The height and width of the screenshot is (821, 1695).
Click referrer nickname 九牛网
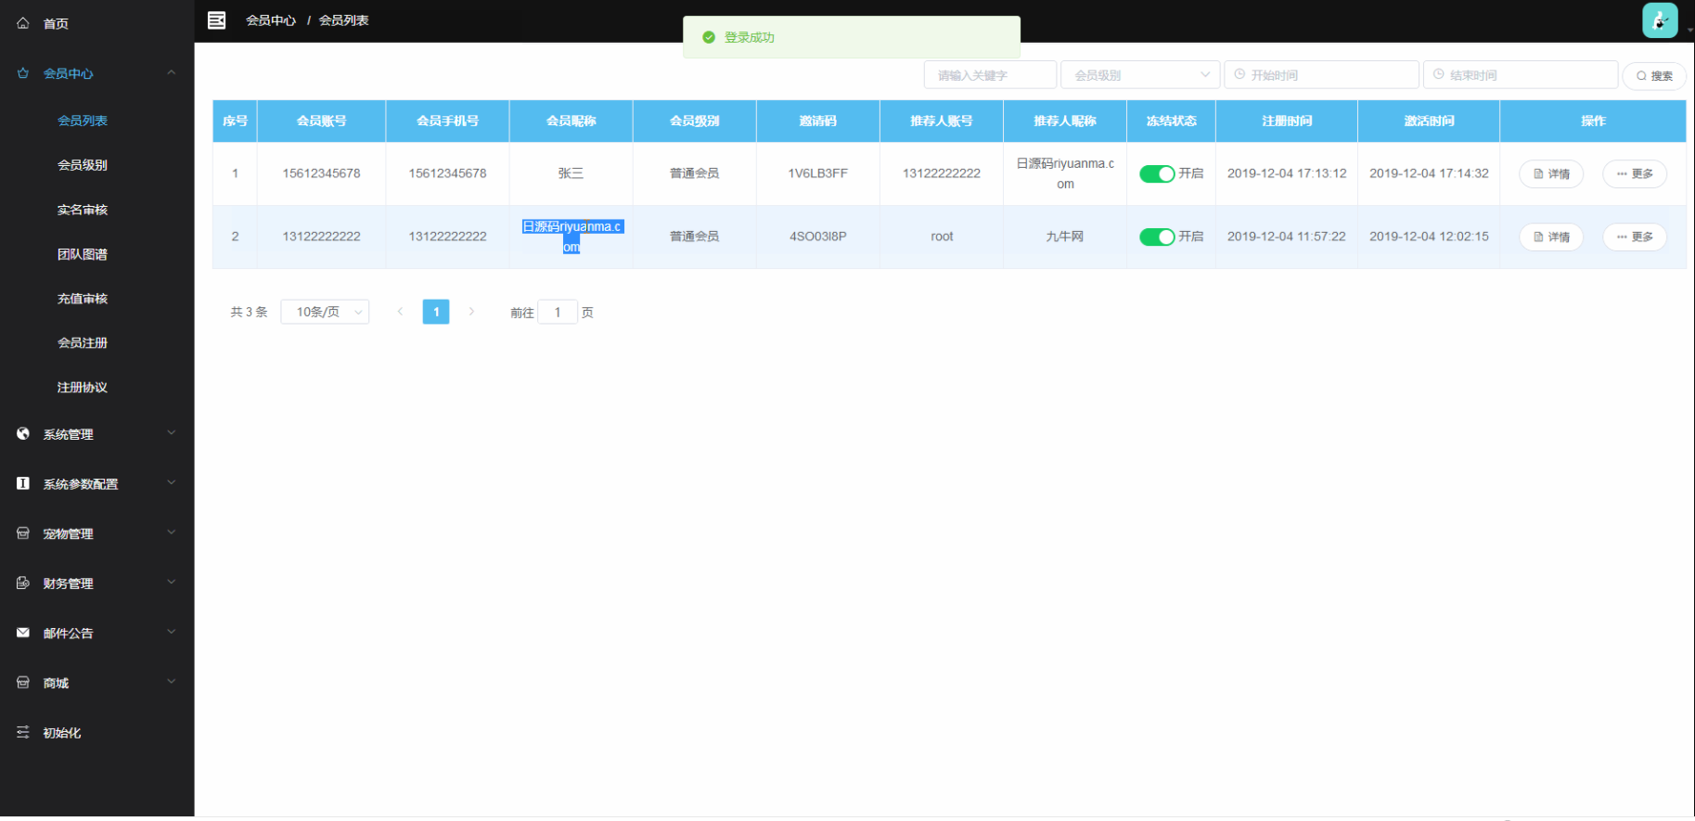[x=1065, y=237]
